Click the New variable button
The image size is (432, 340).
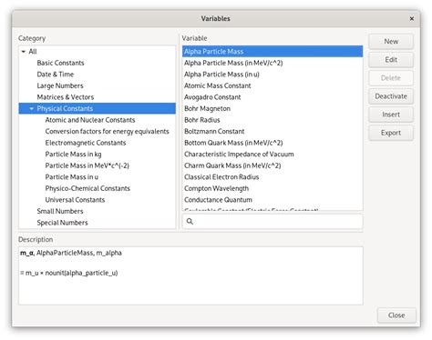(x=391, y=42)
